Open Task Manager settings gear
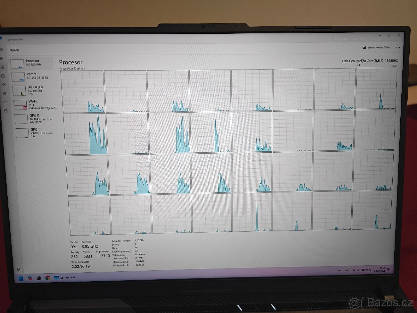417x313 pixels. 18,269
